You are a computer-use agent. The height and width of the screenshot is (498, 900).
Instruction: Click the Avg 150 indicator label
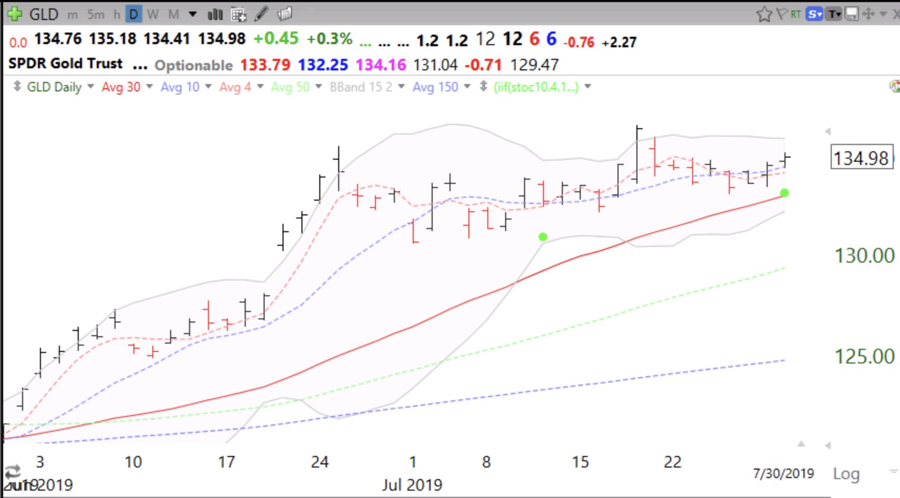(435, 87)
